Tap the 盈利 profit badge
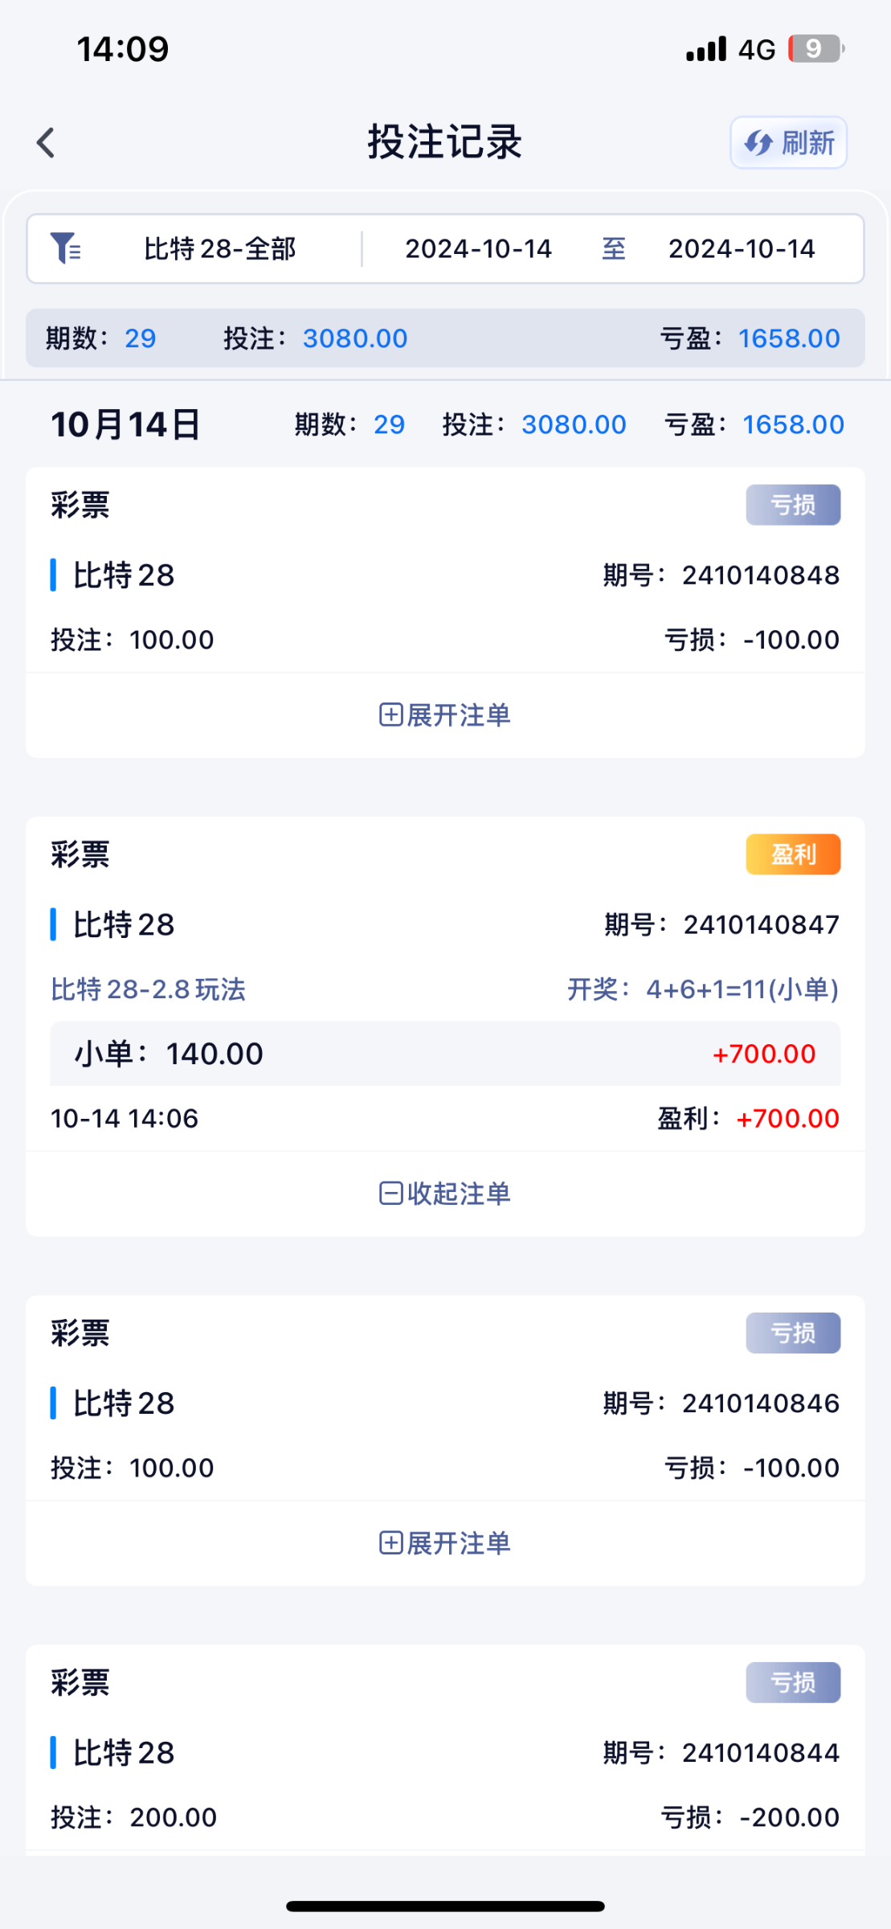Viewport: 891px width, 1929px height. pos(793,854)
